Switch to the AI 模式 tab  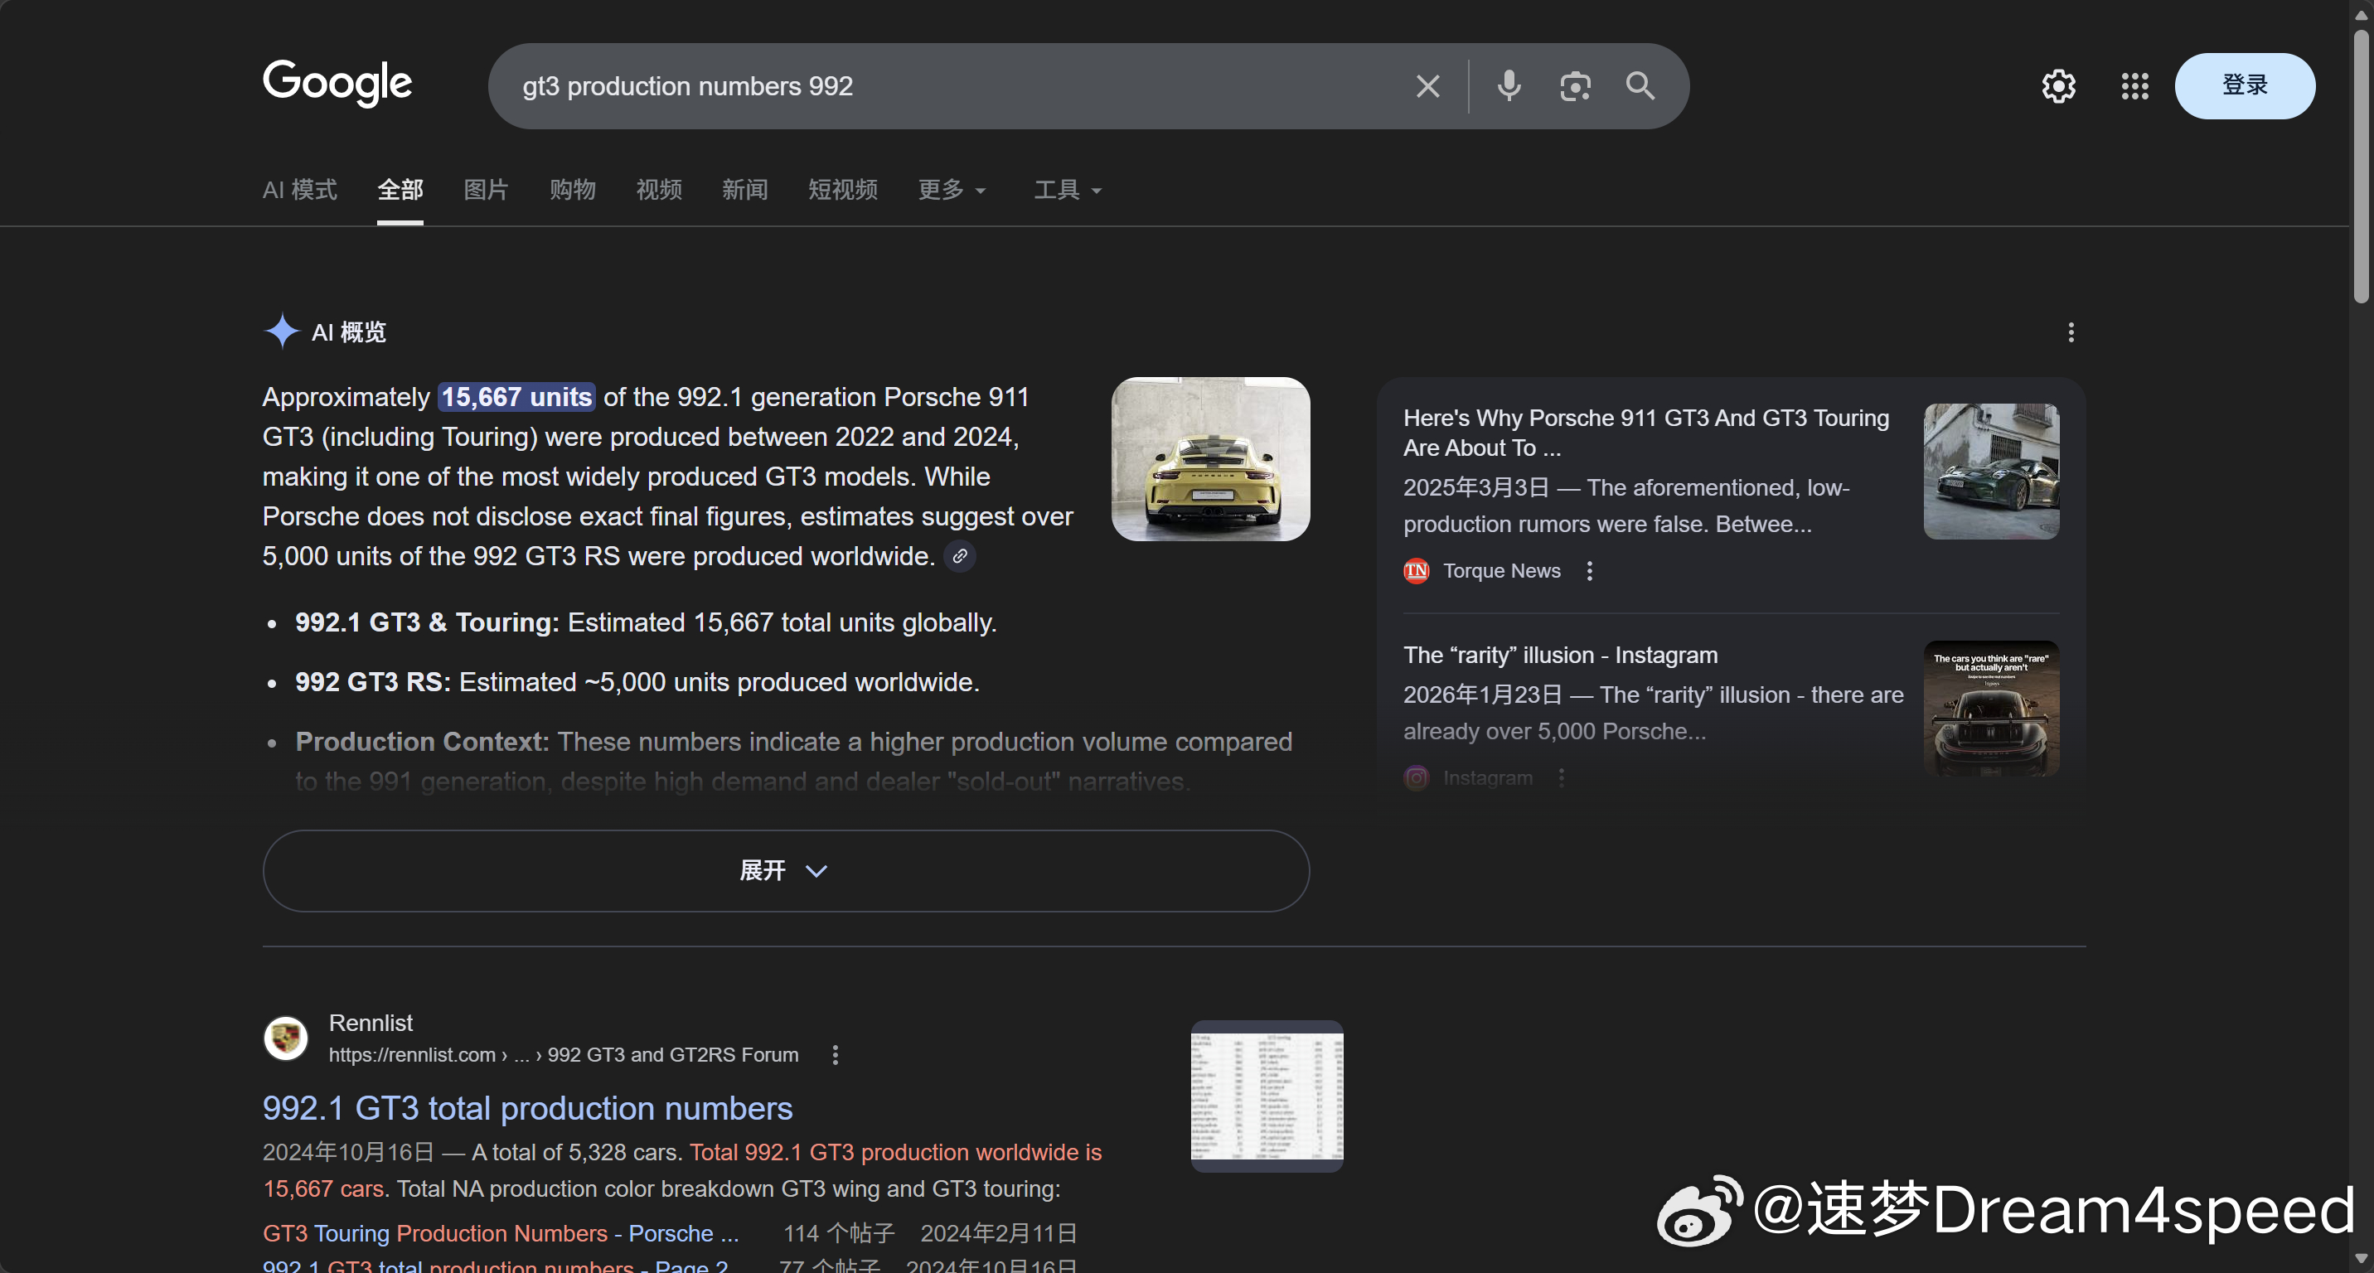(299, 190)
